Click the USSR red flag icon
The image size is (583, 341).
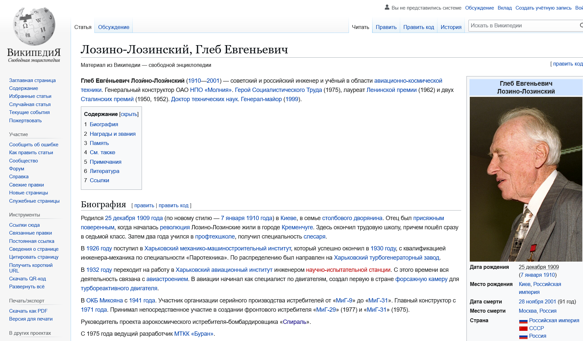point(523,328)
